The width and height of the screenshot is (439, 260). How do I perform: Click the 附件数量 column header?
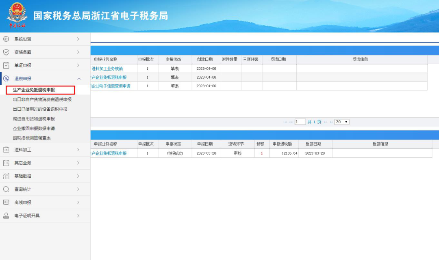pos(230,60)
